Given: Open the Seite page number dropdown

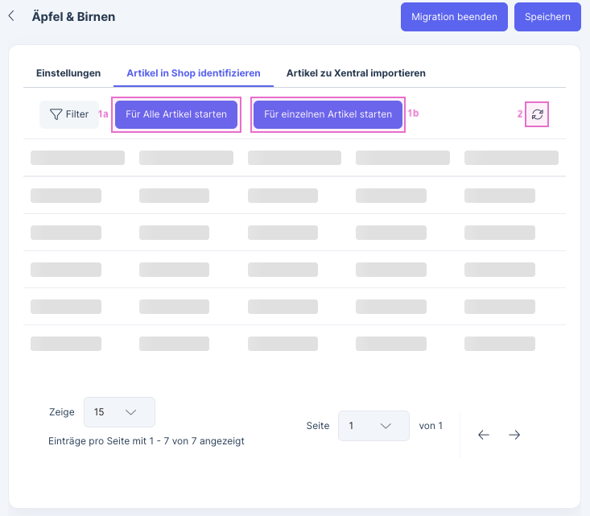Looking at the screenshot, I should click(373, 426).
